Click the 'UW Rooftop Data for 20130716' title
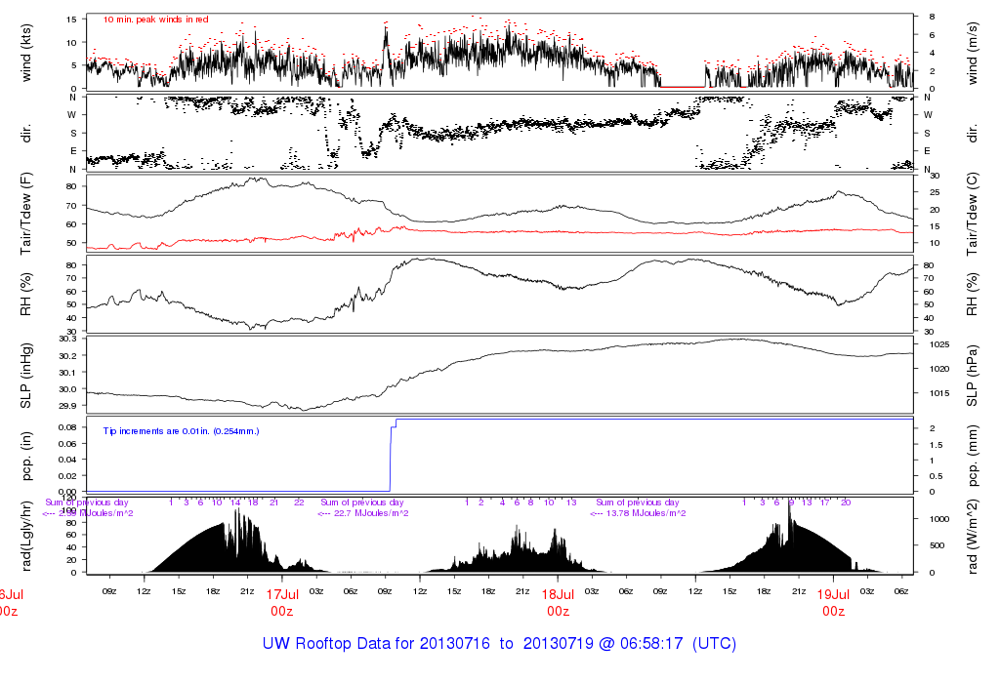1000x683 pixels. pos(376,644)
